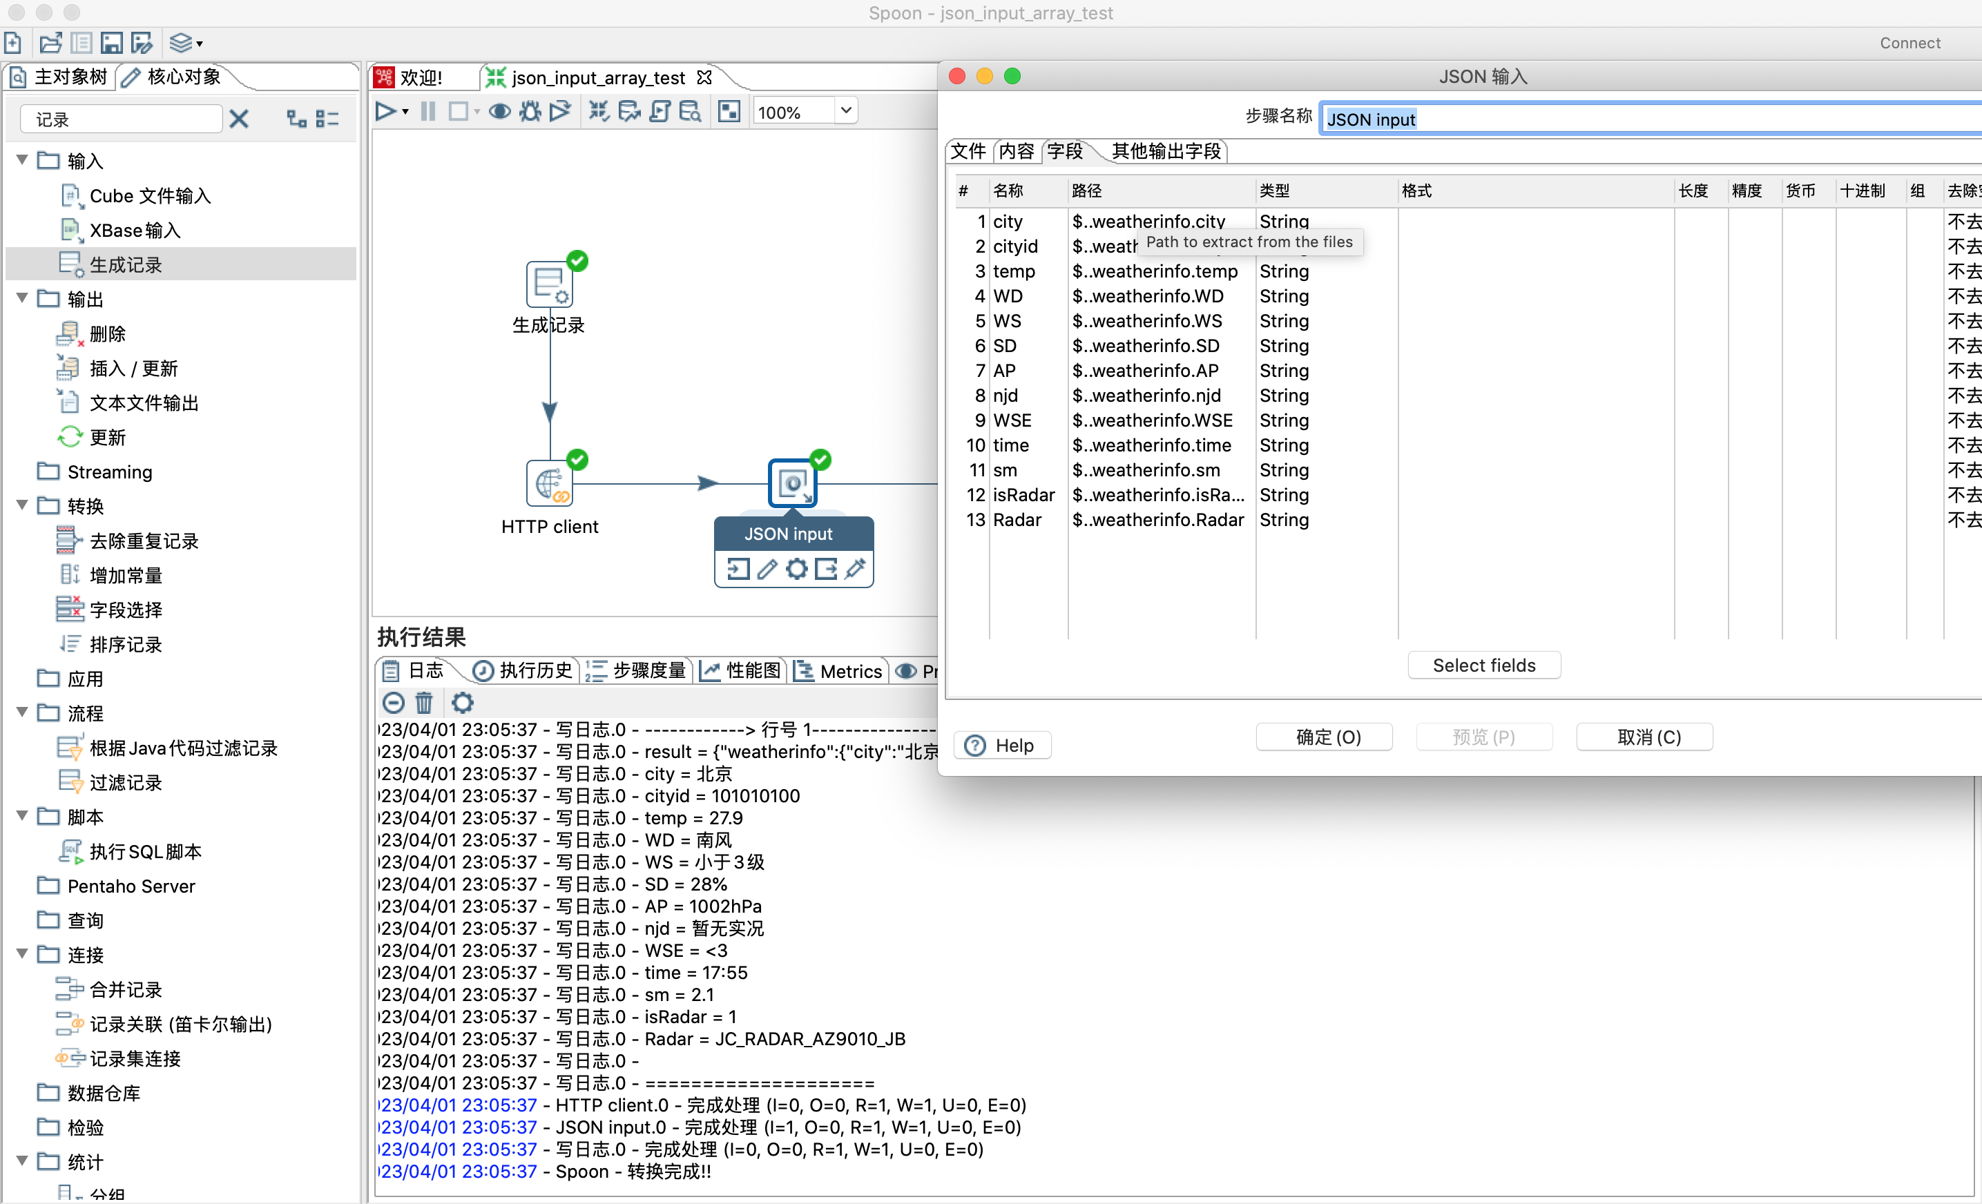Open the 执行历史 tab
Image resolution: width=1982 pixels, height=1204 pixels.
(523, 671)
